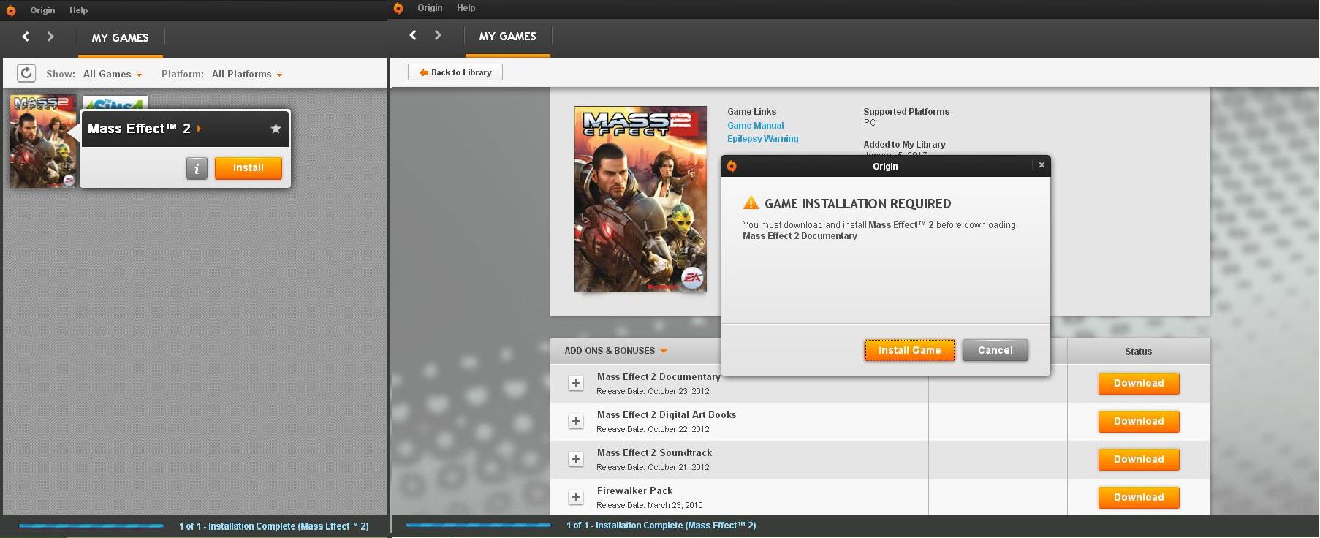Open the Game Manual link

(x=755, y=126)
